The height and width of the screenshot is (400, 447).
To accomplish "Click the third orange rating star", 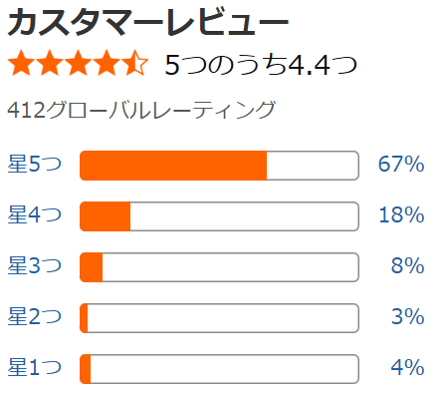I will click(79, 63).
